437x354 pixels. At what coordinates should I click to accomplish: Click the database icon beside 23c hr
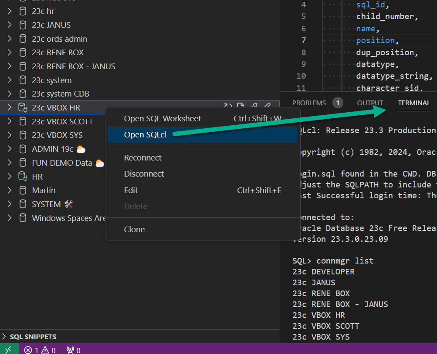[23, 11]
